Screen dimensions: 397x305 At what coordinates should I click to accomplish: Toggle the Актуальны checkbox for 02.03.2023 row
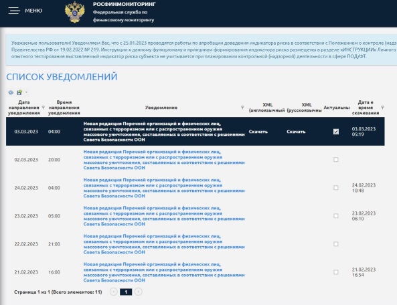336,160
